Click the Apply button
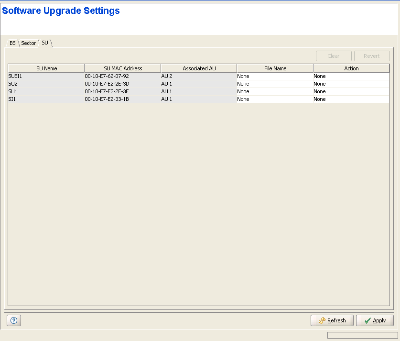Screen dimensions: 400x341 (375, 320)
